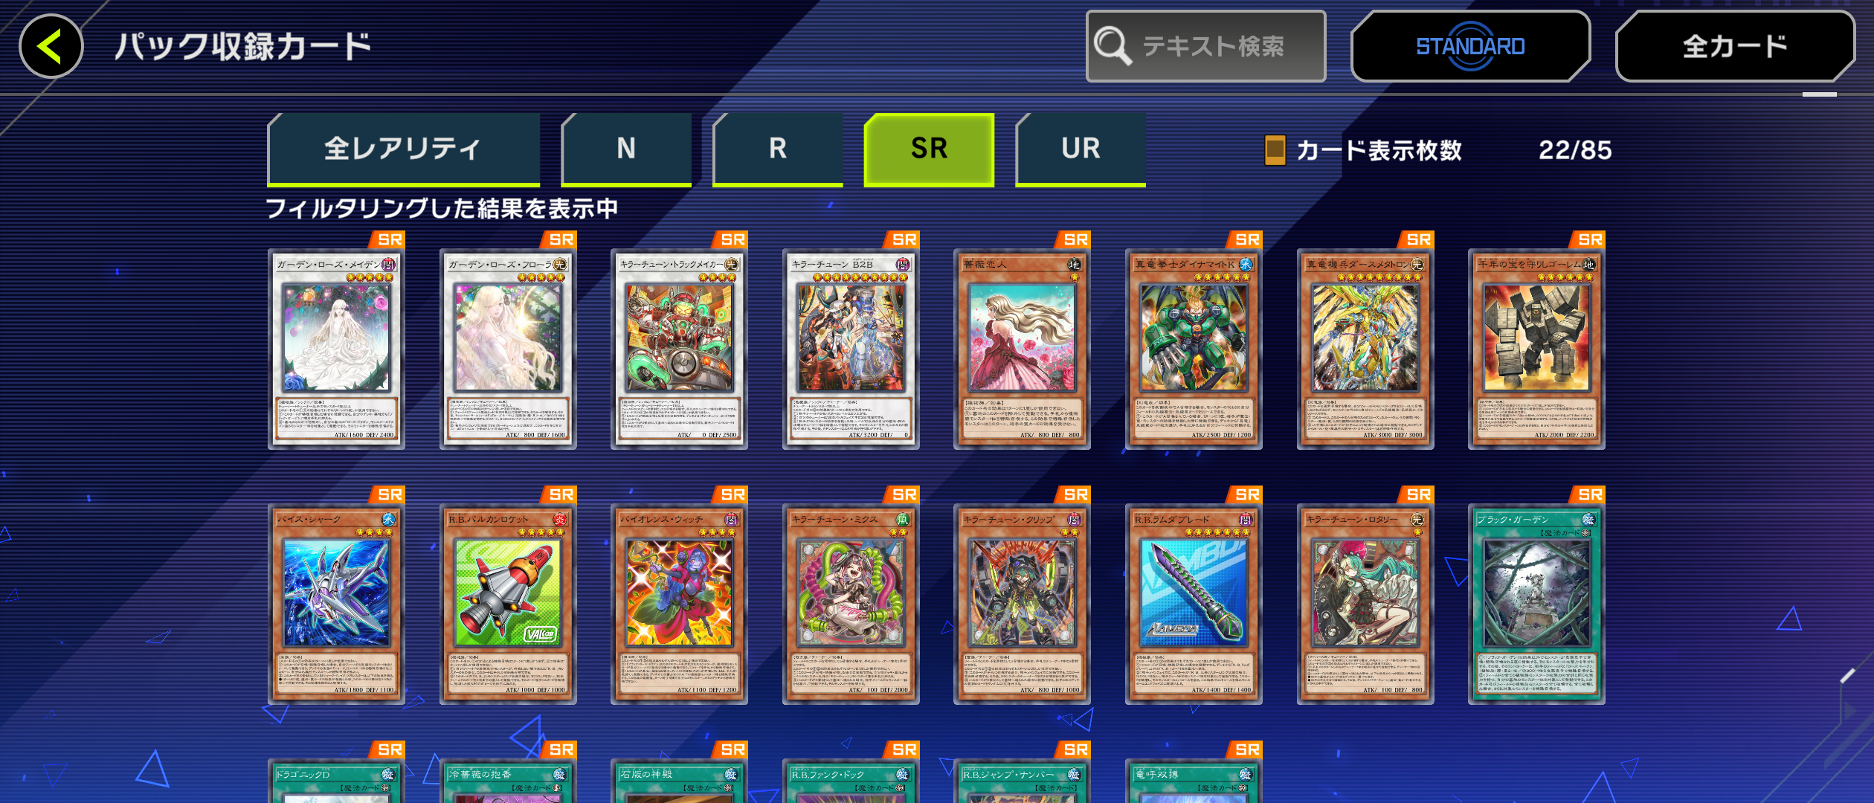
Task: Filter by R rarity
Action: click(x=778, y=149)
